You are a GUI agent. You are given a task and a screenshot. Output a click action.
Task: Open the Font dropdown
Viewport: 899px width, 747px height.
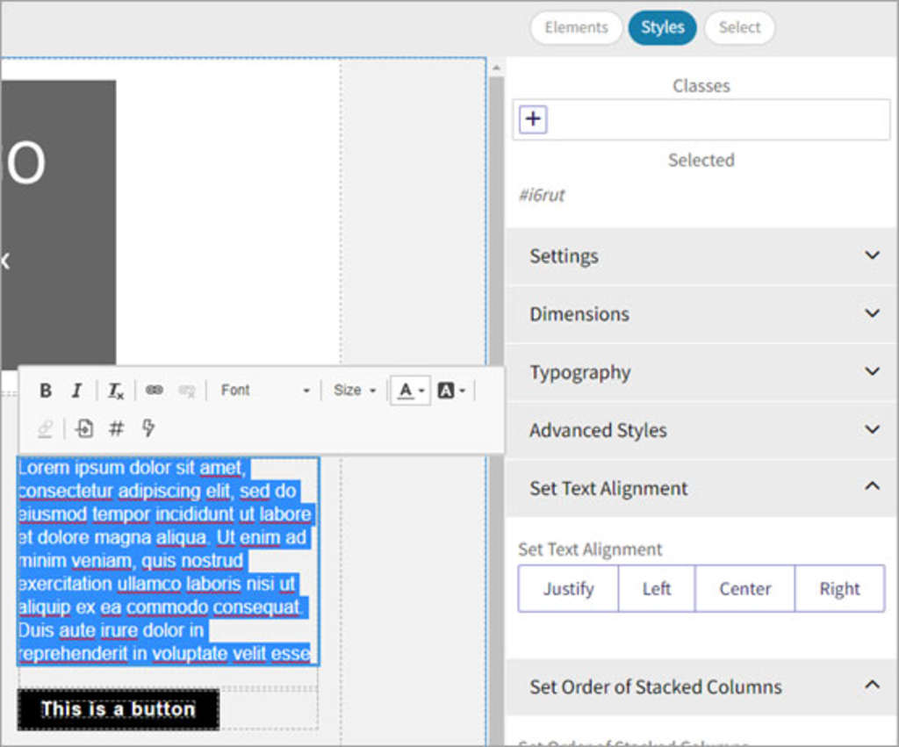coord(264,391)
